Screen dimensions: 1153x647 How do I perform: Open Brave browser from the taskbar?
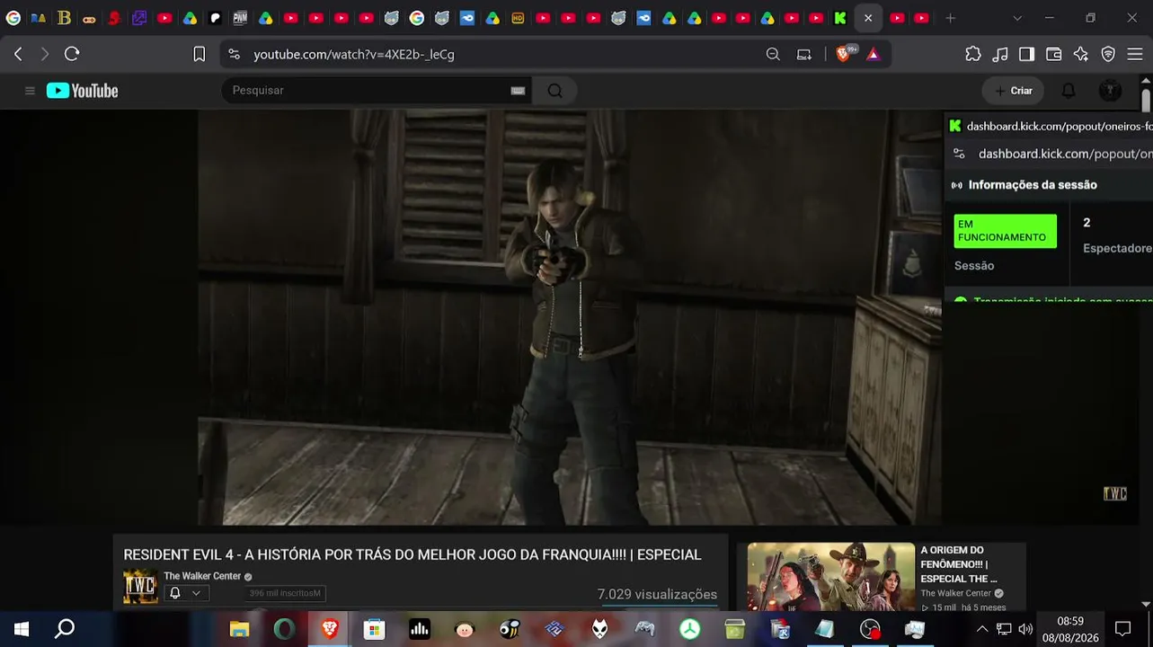click(x=330, y=629)
